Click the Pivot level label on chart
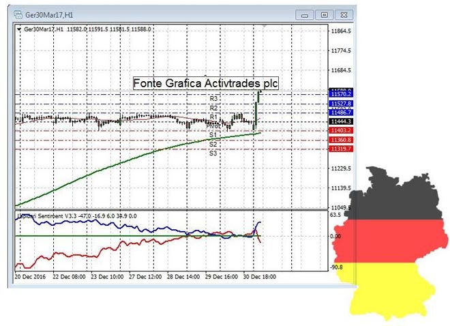This screenshot has width=450, height=326. tap(213, 125)
